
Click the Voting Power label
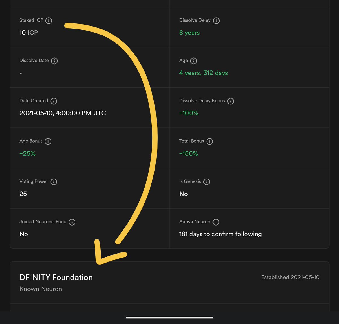(34, 181)
